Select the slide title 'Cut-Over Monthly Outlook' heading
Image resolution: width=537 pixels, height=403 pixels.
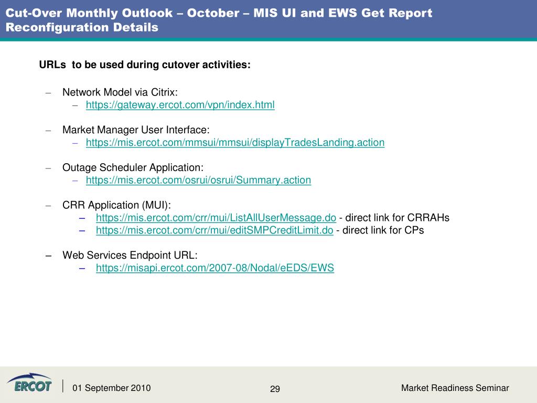(219, 20)
